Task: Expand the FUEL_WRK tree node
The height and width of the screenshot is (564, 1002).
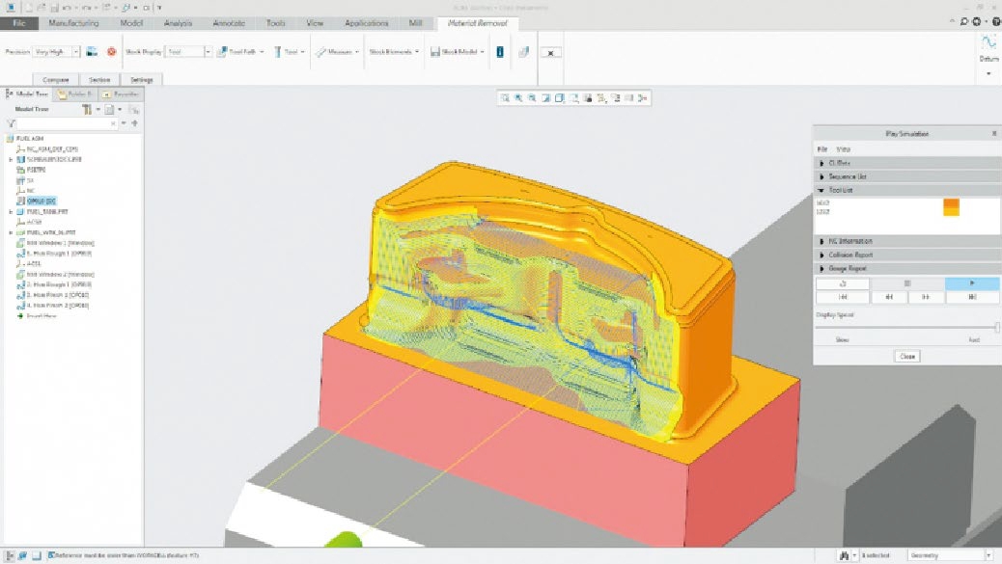Action: point(11,232)
